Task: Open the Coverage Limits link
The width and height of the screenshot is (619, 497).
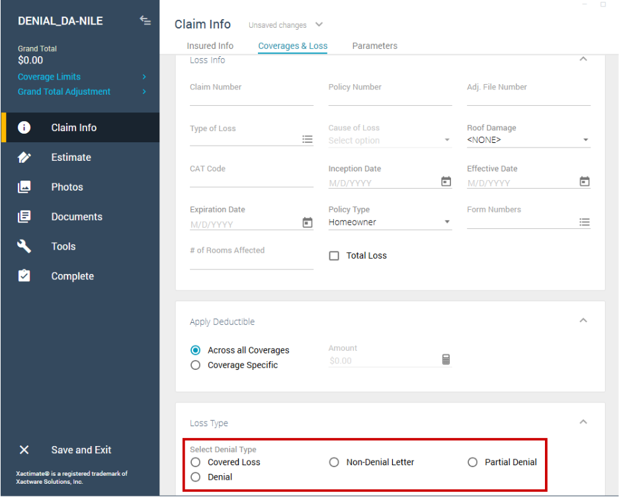Action: [50, 77]
